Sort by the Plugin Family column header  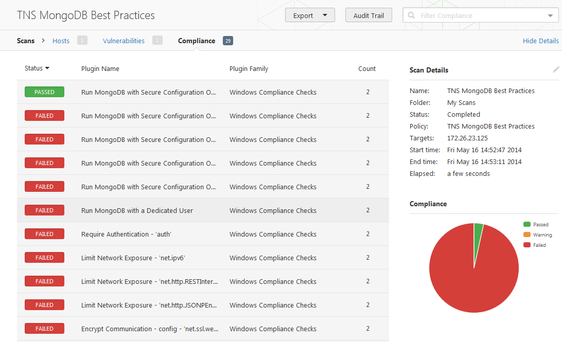tap(249, 69)
